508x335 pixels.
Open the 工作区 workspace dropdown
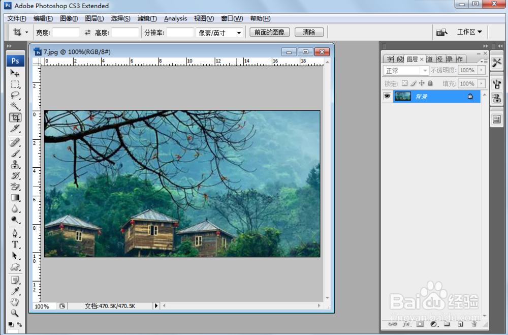pyautogui.click(x=468, y=32)
